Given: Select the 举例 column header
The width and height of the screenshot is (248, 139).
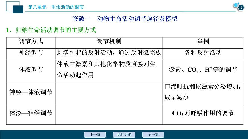Looking at the screenshot, I should pyautogui.click(x=203, y=42).
